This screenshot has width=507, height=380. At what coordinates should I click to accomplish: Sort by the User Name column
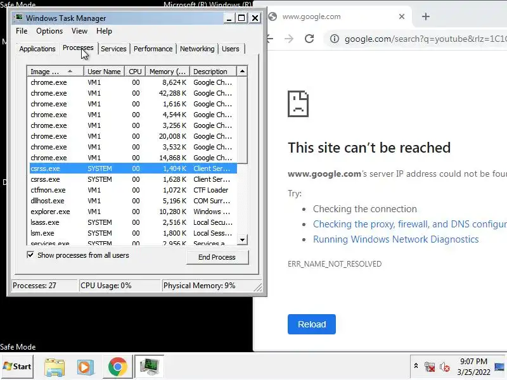click(x=104, y=72)
